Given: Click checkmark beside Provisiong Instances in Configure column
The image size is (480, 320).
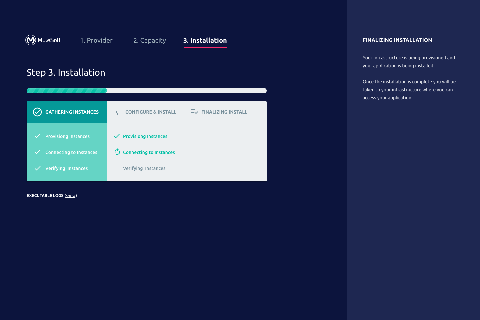Looking at the screenshot, I should click(x=117, y=136).
